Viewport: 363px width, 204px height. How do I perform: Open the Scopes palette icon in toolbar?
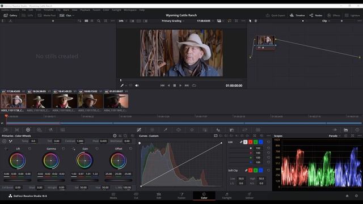[345, 130]
